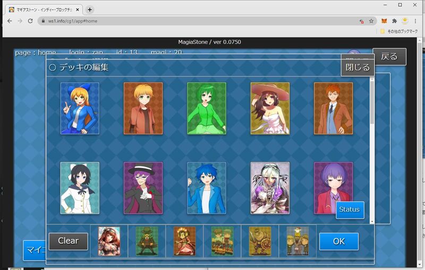Open the Chrome extensions puzzle icon

(x=395, y=21)
